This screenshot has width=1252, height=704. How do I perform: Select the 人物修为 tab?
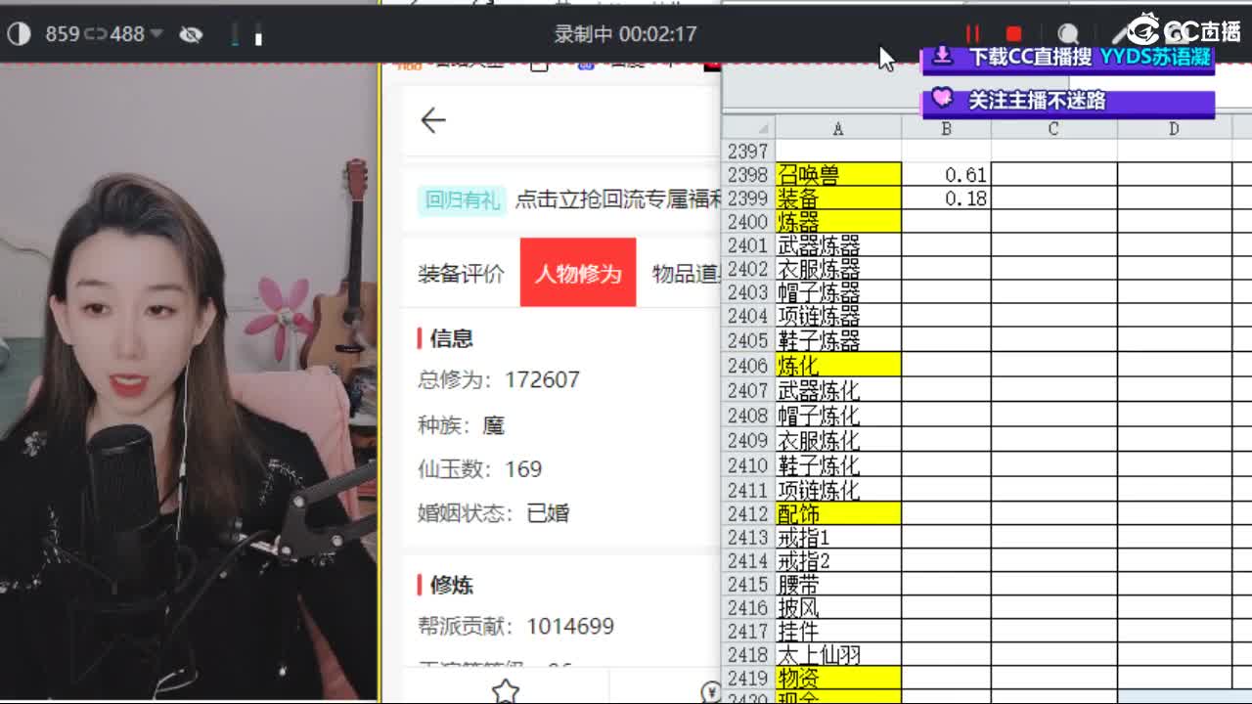point(577,275)
